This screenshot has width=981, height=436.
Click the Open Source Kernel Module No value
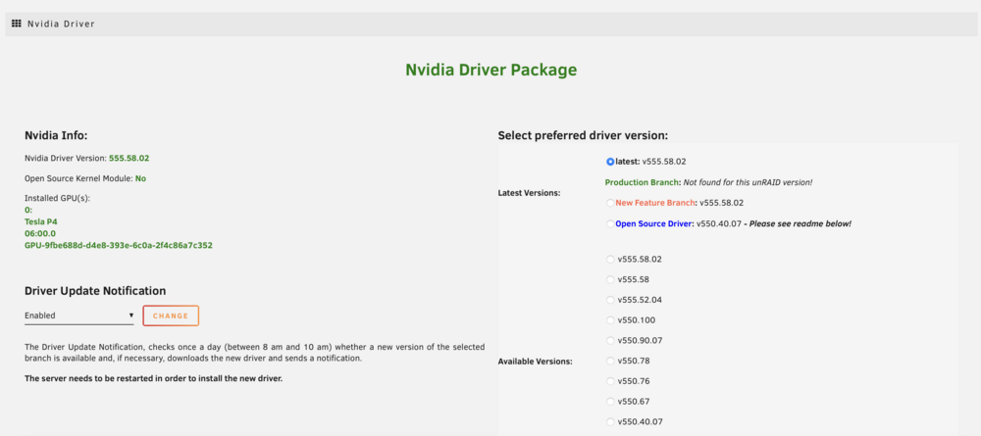point(140,178)
